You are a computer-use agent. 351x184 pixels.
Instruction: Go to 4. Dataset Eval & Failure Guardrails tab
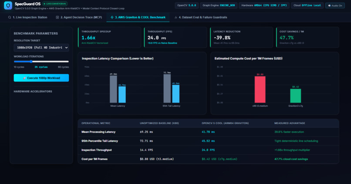click(x=201, y=17)
